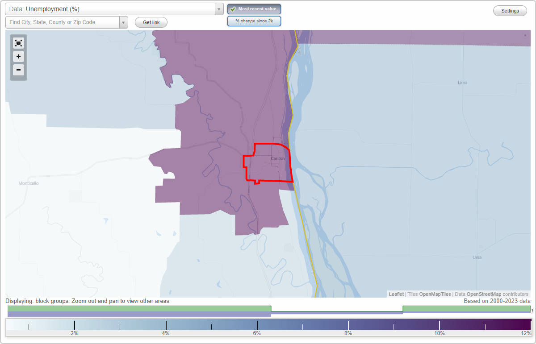Click the 6% mark on the color legend
The image size is (536, 344).
click(x=257, y=333)
